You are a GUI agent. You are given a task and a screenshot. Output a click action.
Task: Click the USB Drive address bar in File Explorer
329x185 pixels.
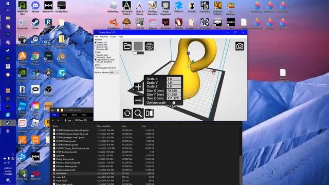(81, 120)
